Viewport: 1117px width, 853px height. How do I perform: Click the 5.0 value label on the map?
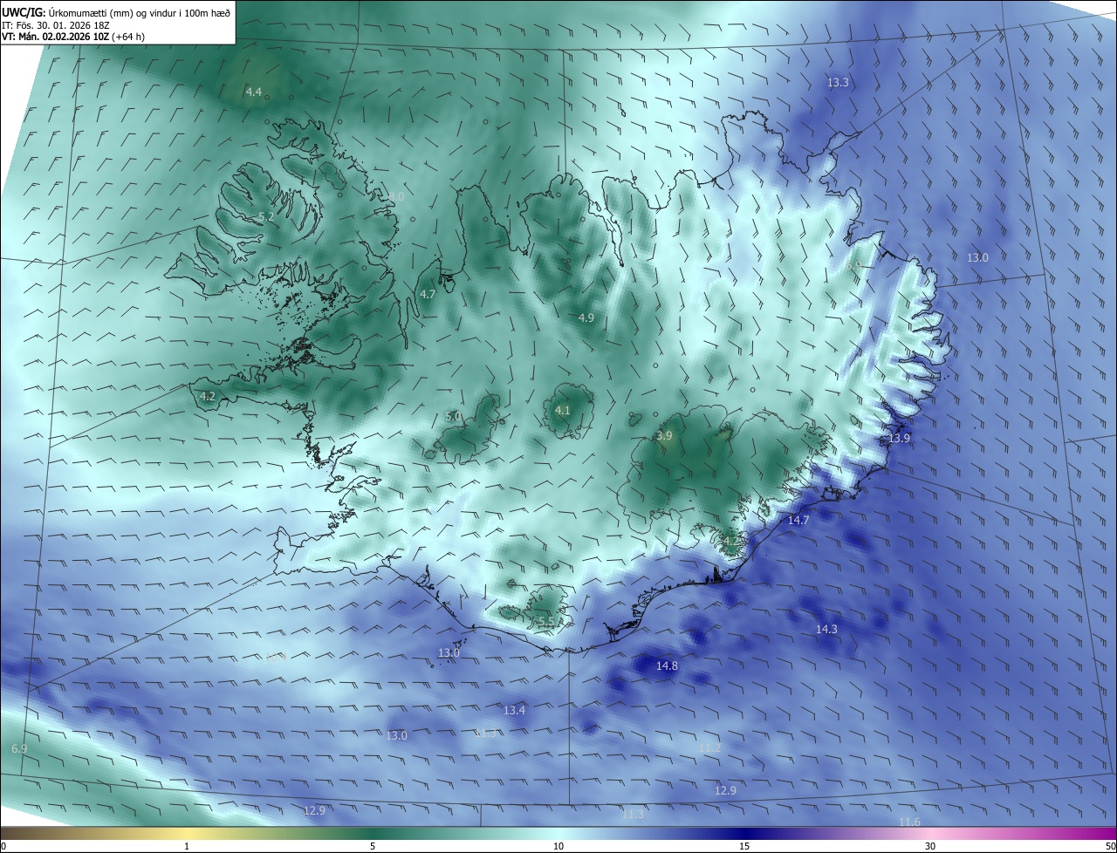pos(453,417)
